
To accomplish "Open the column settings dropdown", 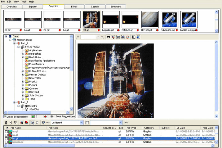I will click(x=120, y=122).
